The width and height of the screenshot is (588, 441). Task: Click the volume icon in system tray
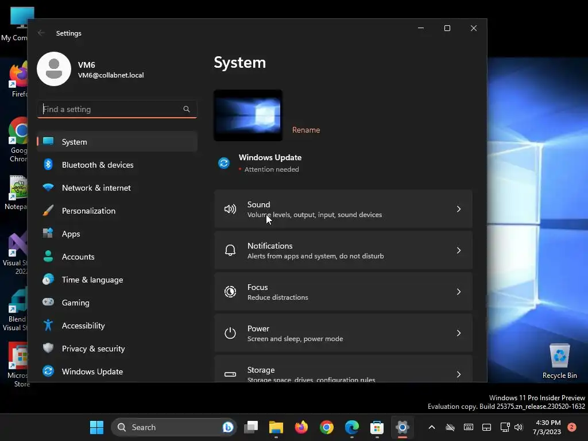click(519, 427)
